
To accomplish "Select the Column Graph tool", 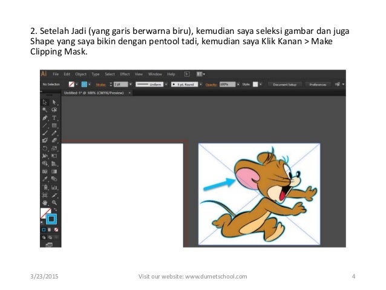I will pos(54,187).
